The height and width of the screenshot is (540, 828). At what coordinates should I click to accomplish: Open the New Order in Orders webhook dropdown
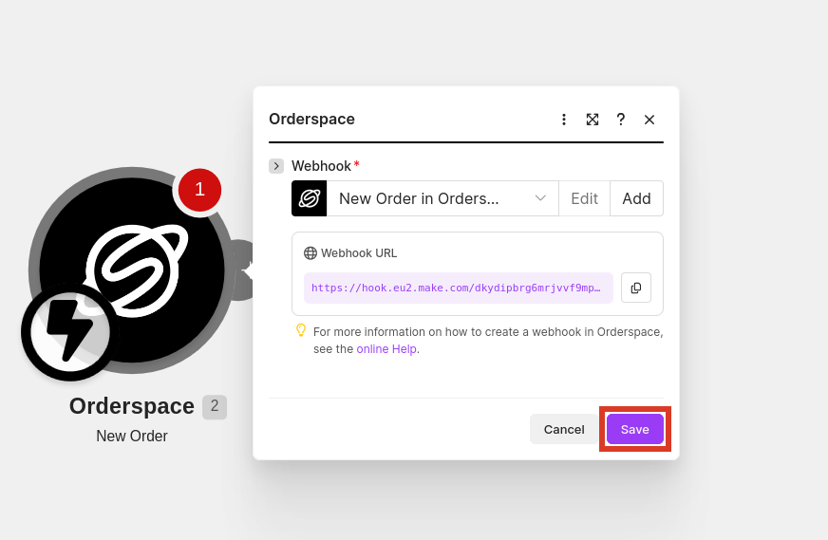tap(442, 198)
